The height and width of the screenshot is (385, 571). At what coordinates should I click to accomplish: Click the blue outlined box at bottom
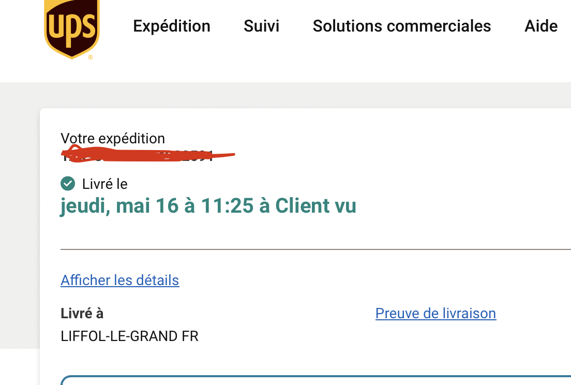click(315, 380)
